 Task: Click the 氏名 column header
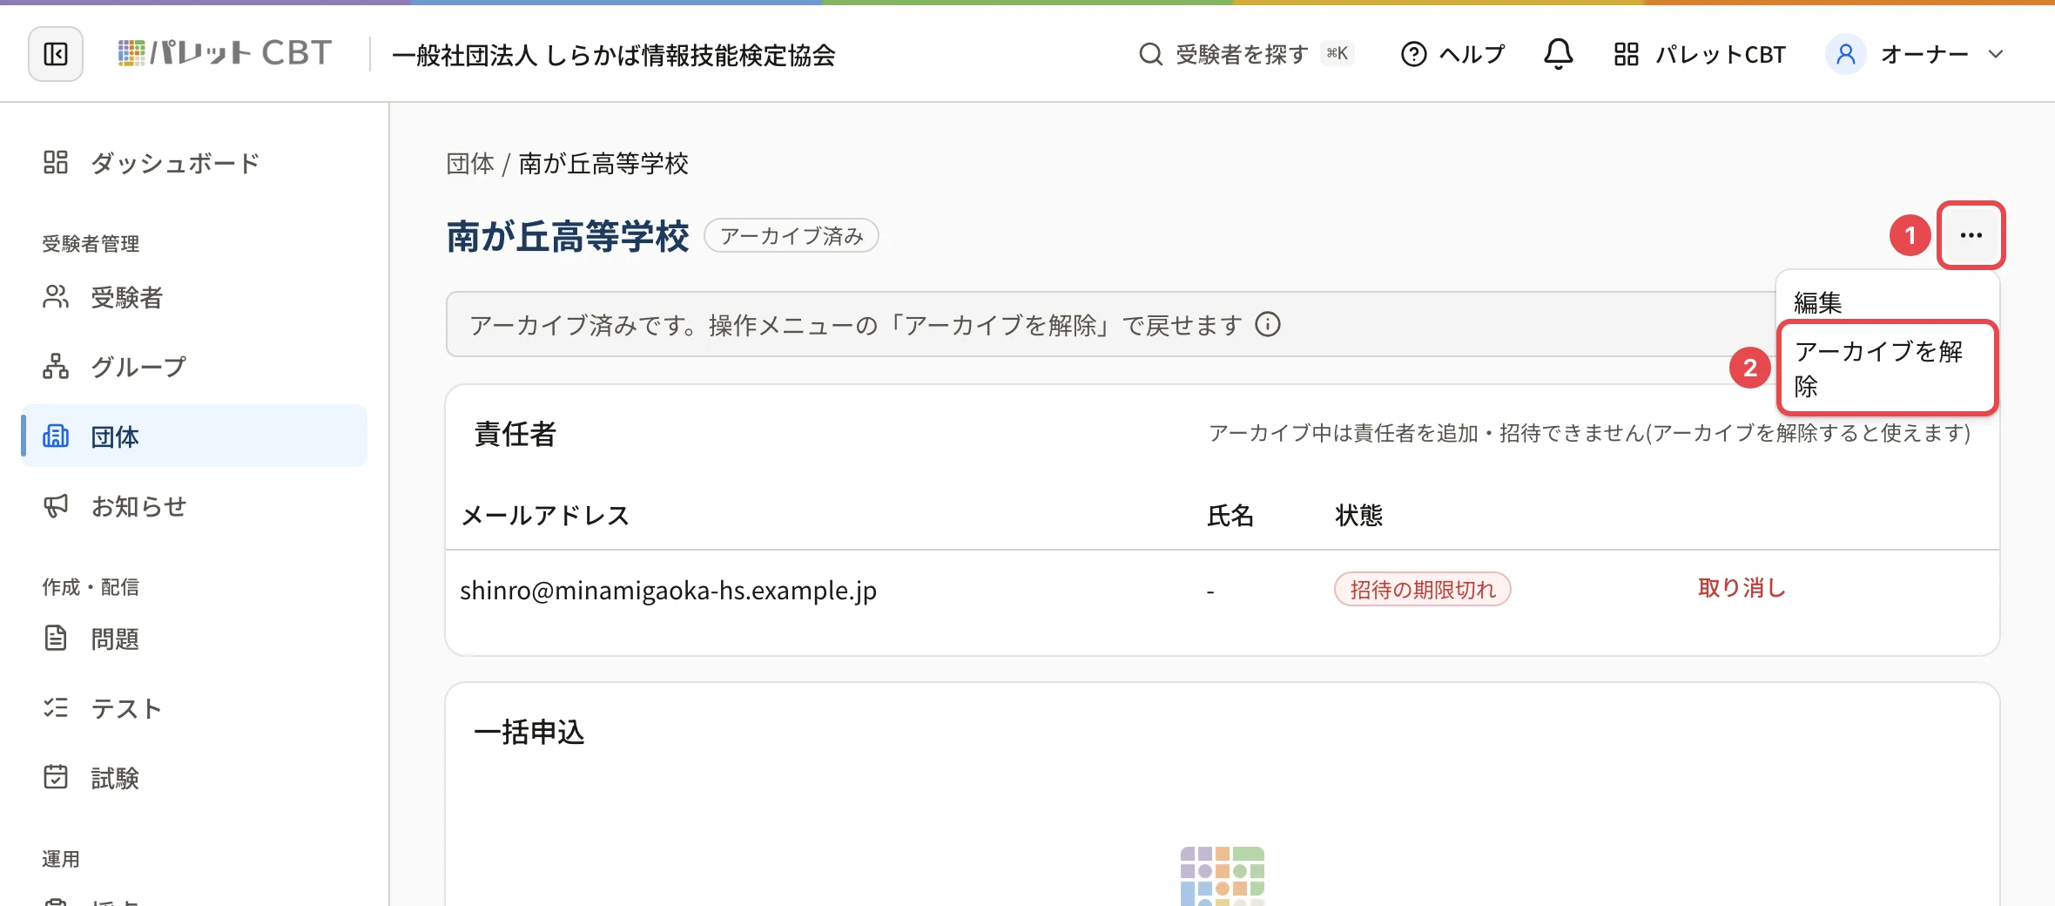click(x=1230, y=516)
